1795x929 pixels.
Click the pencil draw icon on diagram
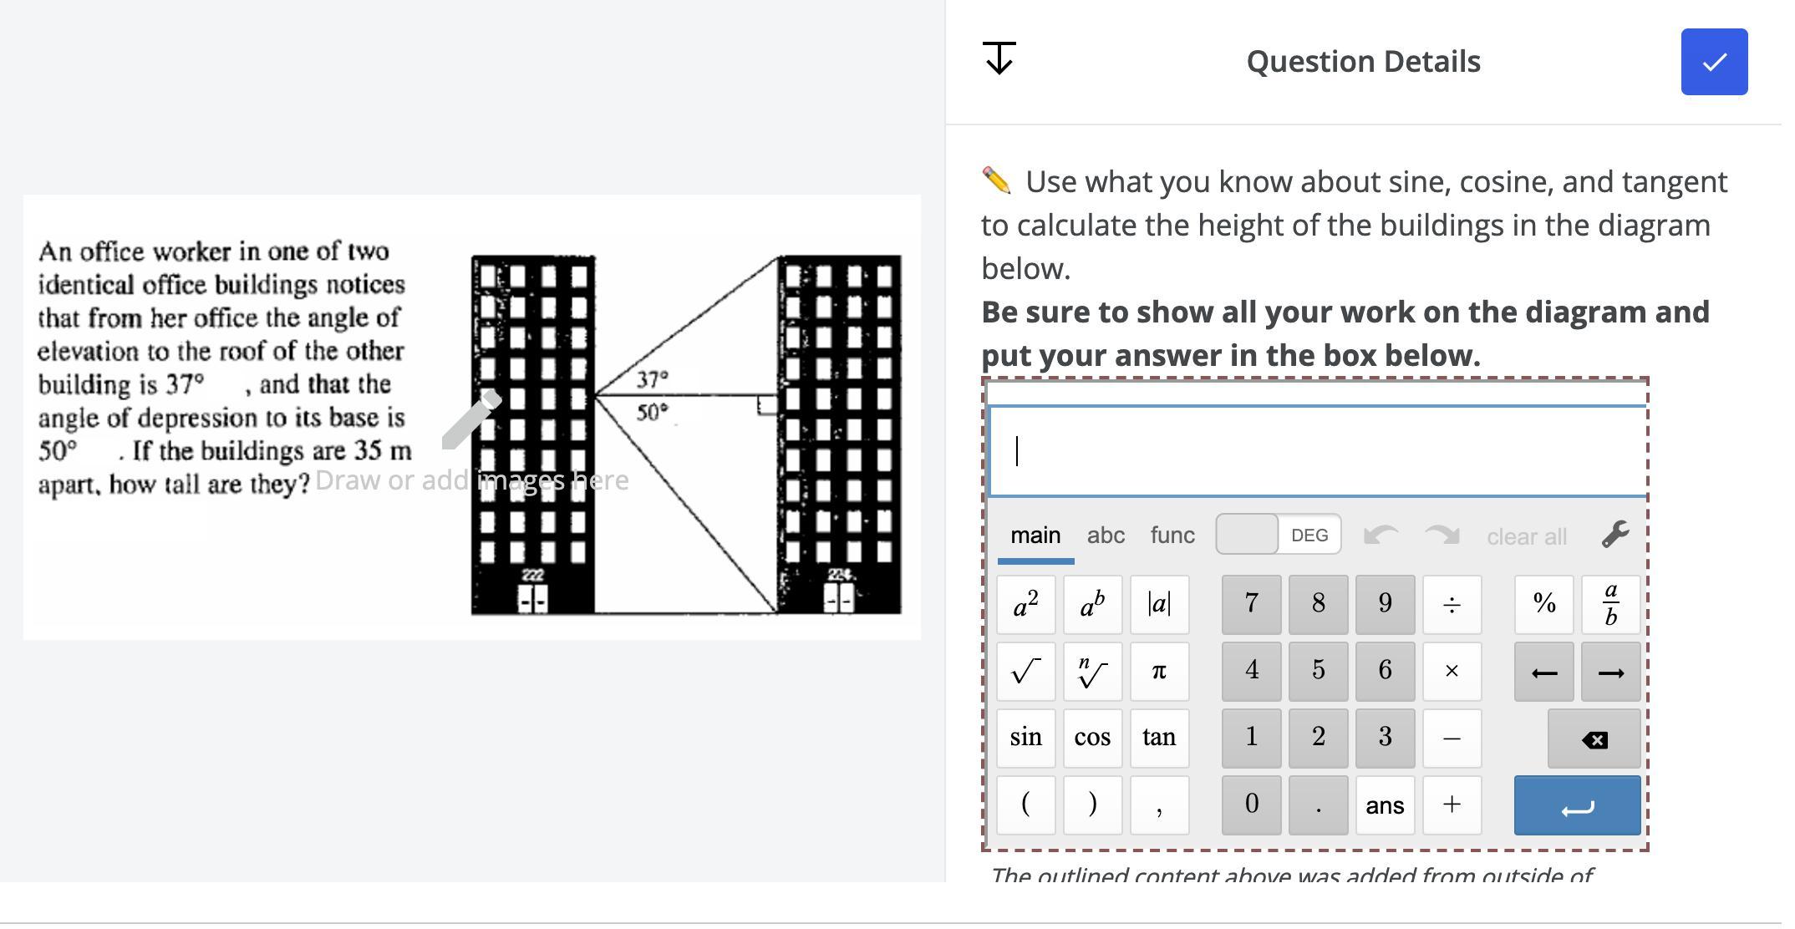[471, 419]
